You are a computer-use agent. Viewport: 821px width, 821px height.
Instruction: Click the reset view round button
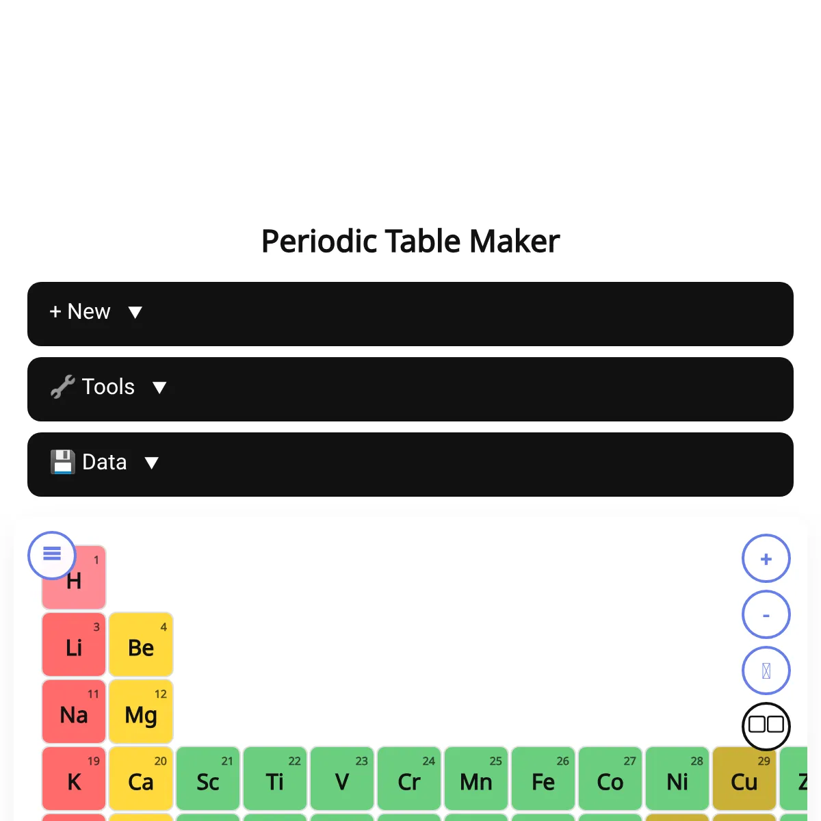click(x=766, y=671)
